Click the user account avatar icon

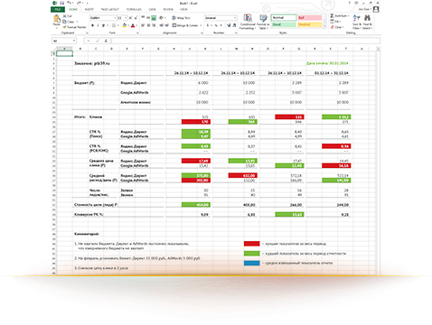click(376, 9)
